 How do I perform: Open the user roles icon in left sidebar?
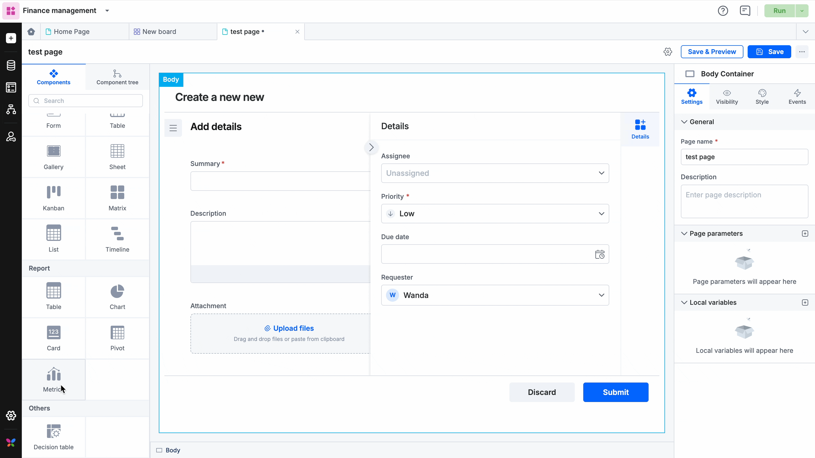(11, 137)
